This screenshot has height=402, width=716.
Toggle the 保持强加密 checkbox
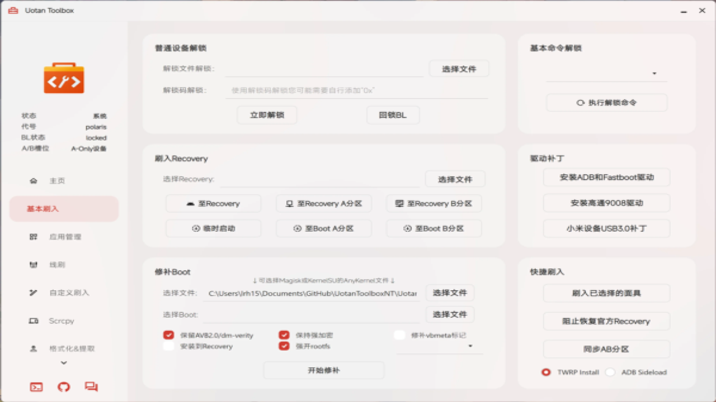pyautogui.click(x=284, y=335)
